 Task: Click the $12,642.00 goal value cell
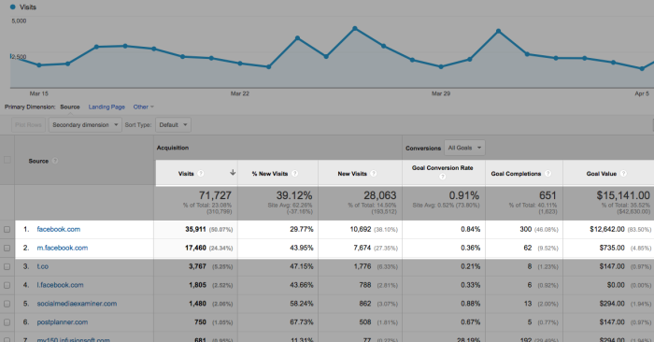point(607,229)
